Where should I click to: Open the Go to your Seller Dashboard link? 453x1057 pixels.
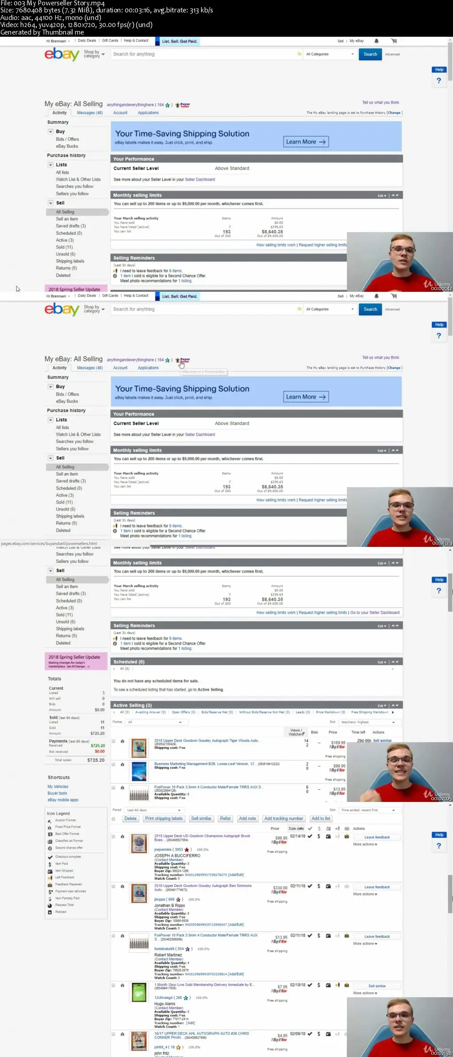pyautogui.click(x=375, y=612)
